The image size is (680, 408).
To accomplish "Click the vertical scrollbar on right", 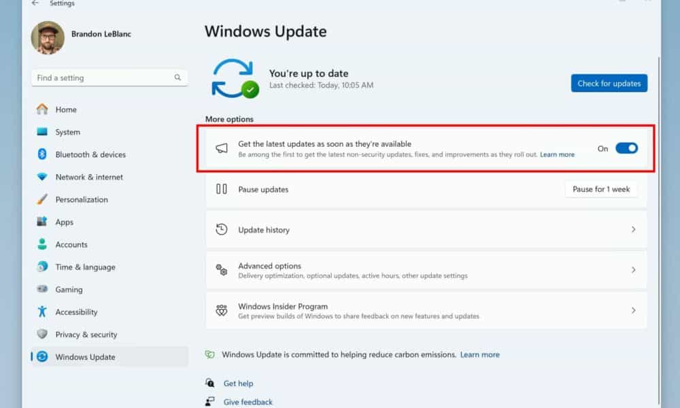I will (x=659, y=230).
